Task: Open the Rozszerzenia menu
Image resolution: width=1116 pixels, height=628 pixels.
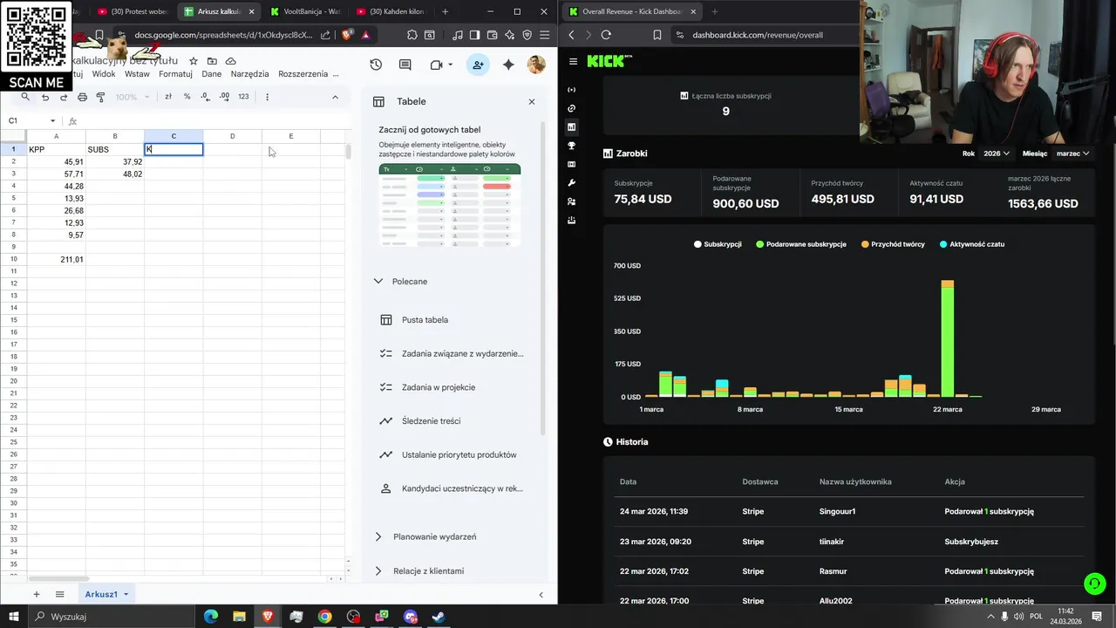Action: 303,74
